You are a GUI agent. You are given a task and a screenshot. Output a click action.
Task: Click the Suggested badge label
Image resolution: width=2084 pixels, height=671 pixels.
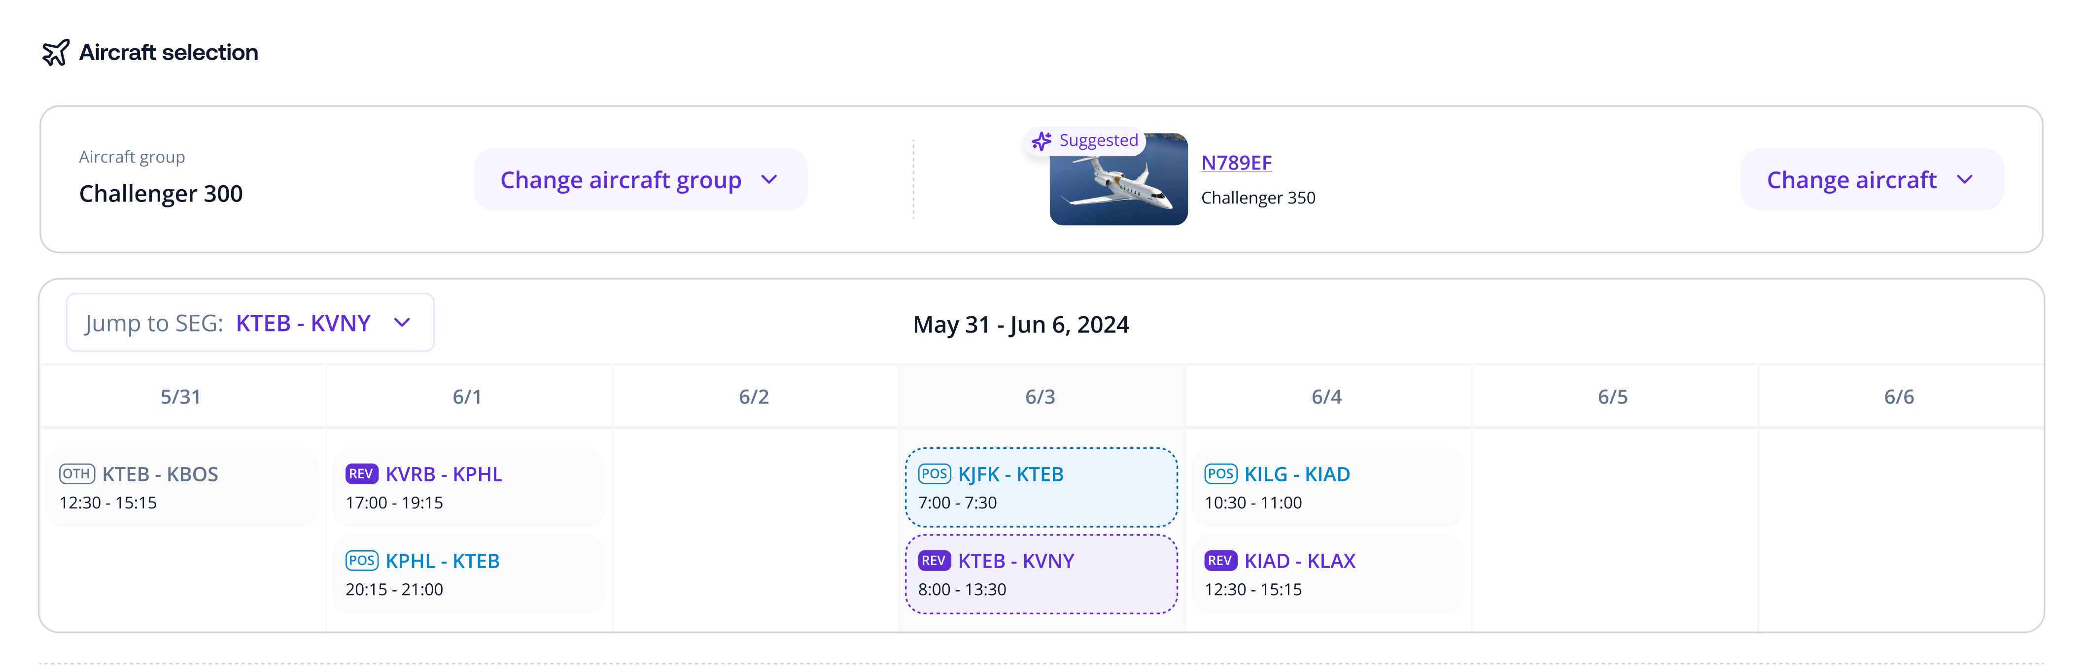click(1099, 141)
